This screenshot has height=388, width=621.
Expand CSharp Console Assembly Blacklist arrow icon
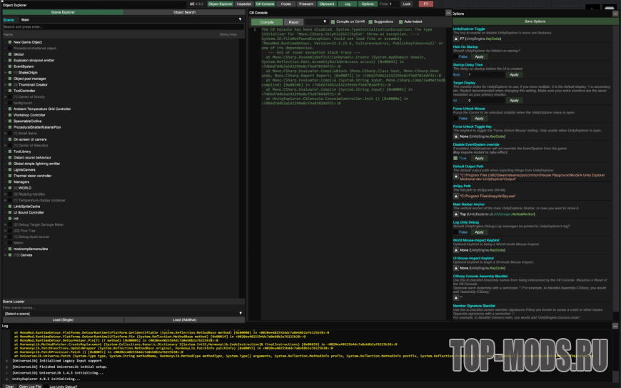click(x=456, y=298)
